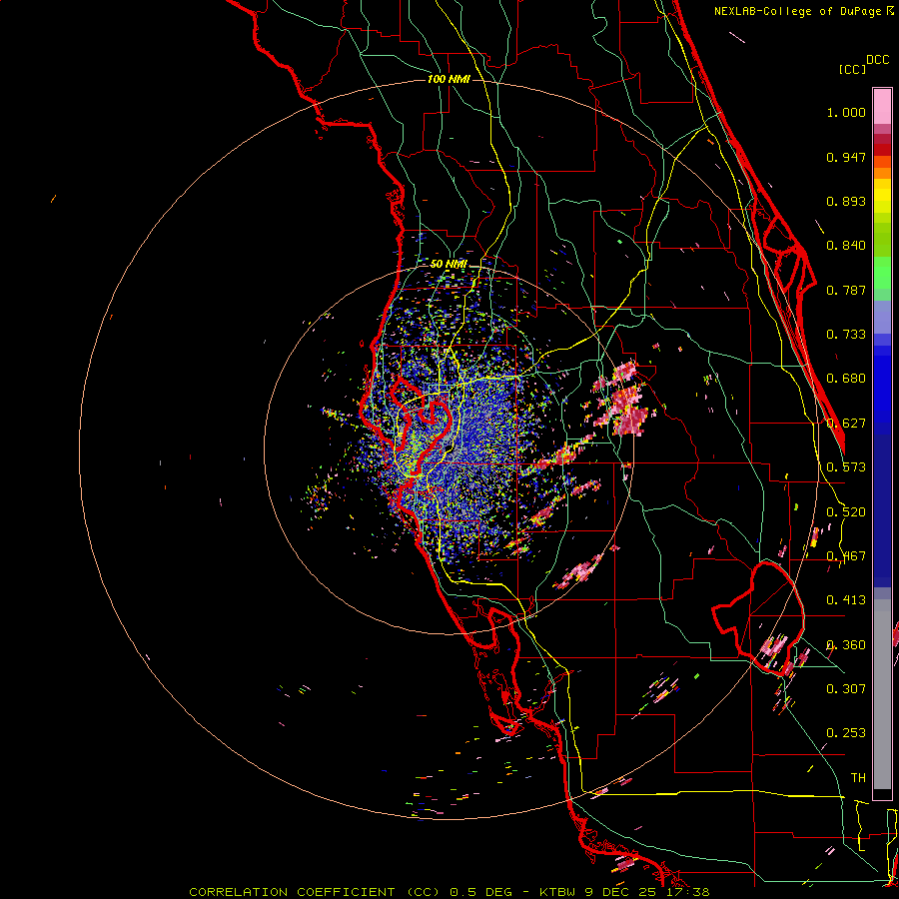
Task: Select the 0.360 scale value
Action: pos(846,645)
